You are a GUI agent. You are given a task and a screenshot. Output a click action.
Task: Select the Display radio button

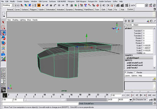126,72
